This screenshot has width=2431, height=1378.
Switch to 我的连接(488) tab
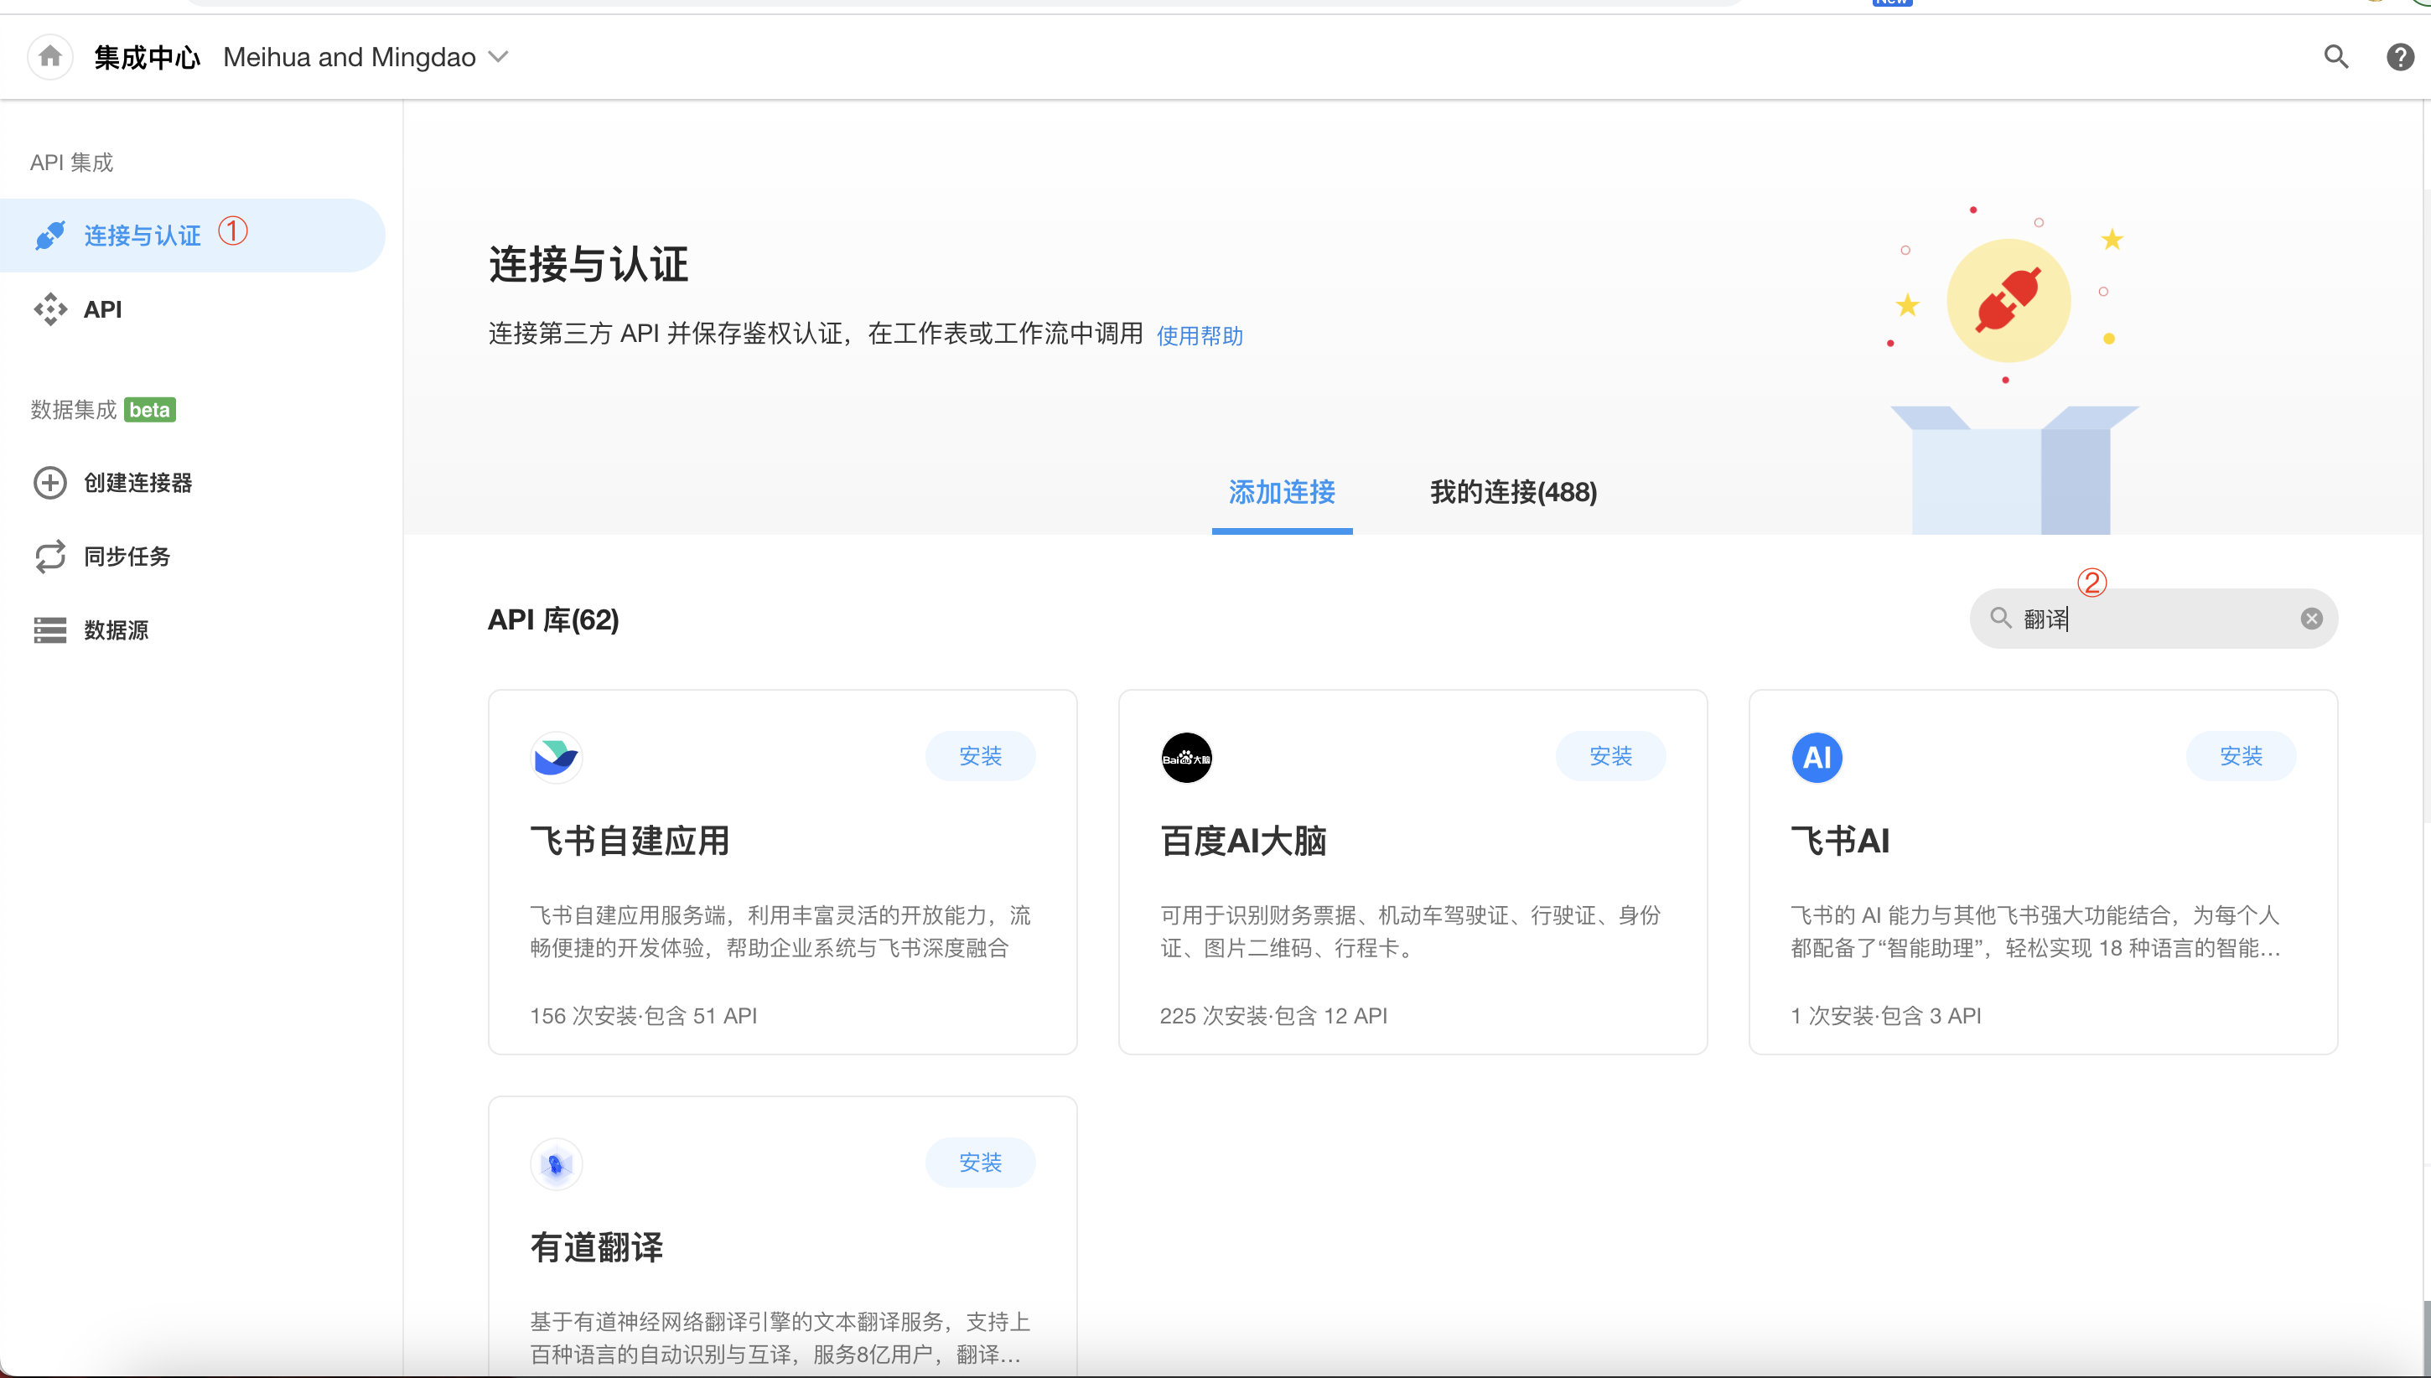[x=1512, y=492]
